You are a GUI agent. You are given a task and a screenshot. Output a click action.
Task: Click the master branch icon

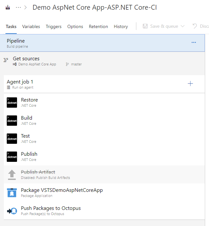67,64
